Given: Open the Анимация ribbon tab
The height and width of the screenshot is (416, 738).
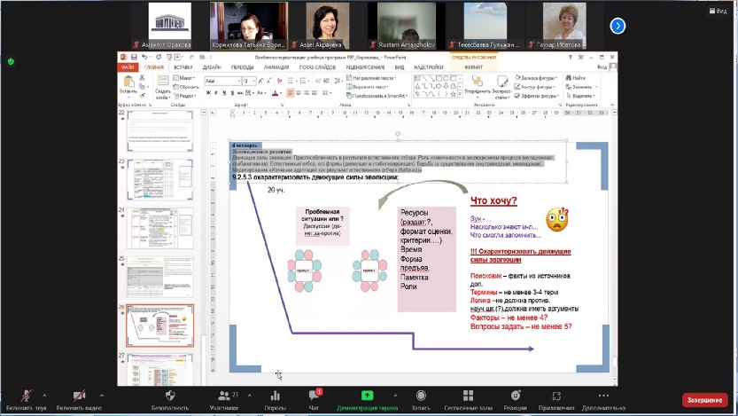Looking at the screenshot, I should pos(276,67).
